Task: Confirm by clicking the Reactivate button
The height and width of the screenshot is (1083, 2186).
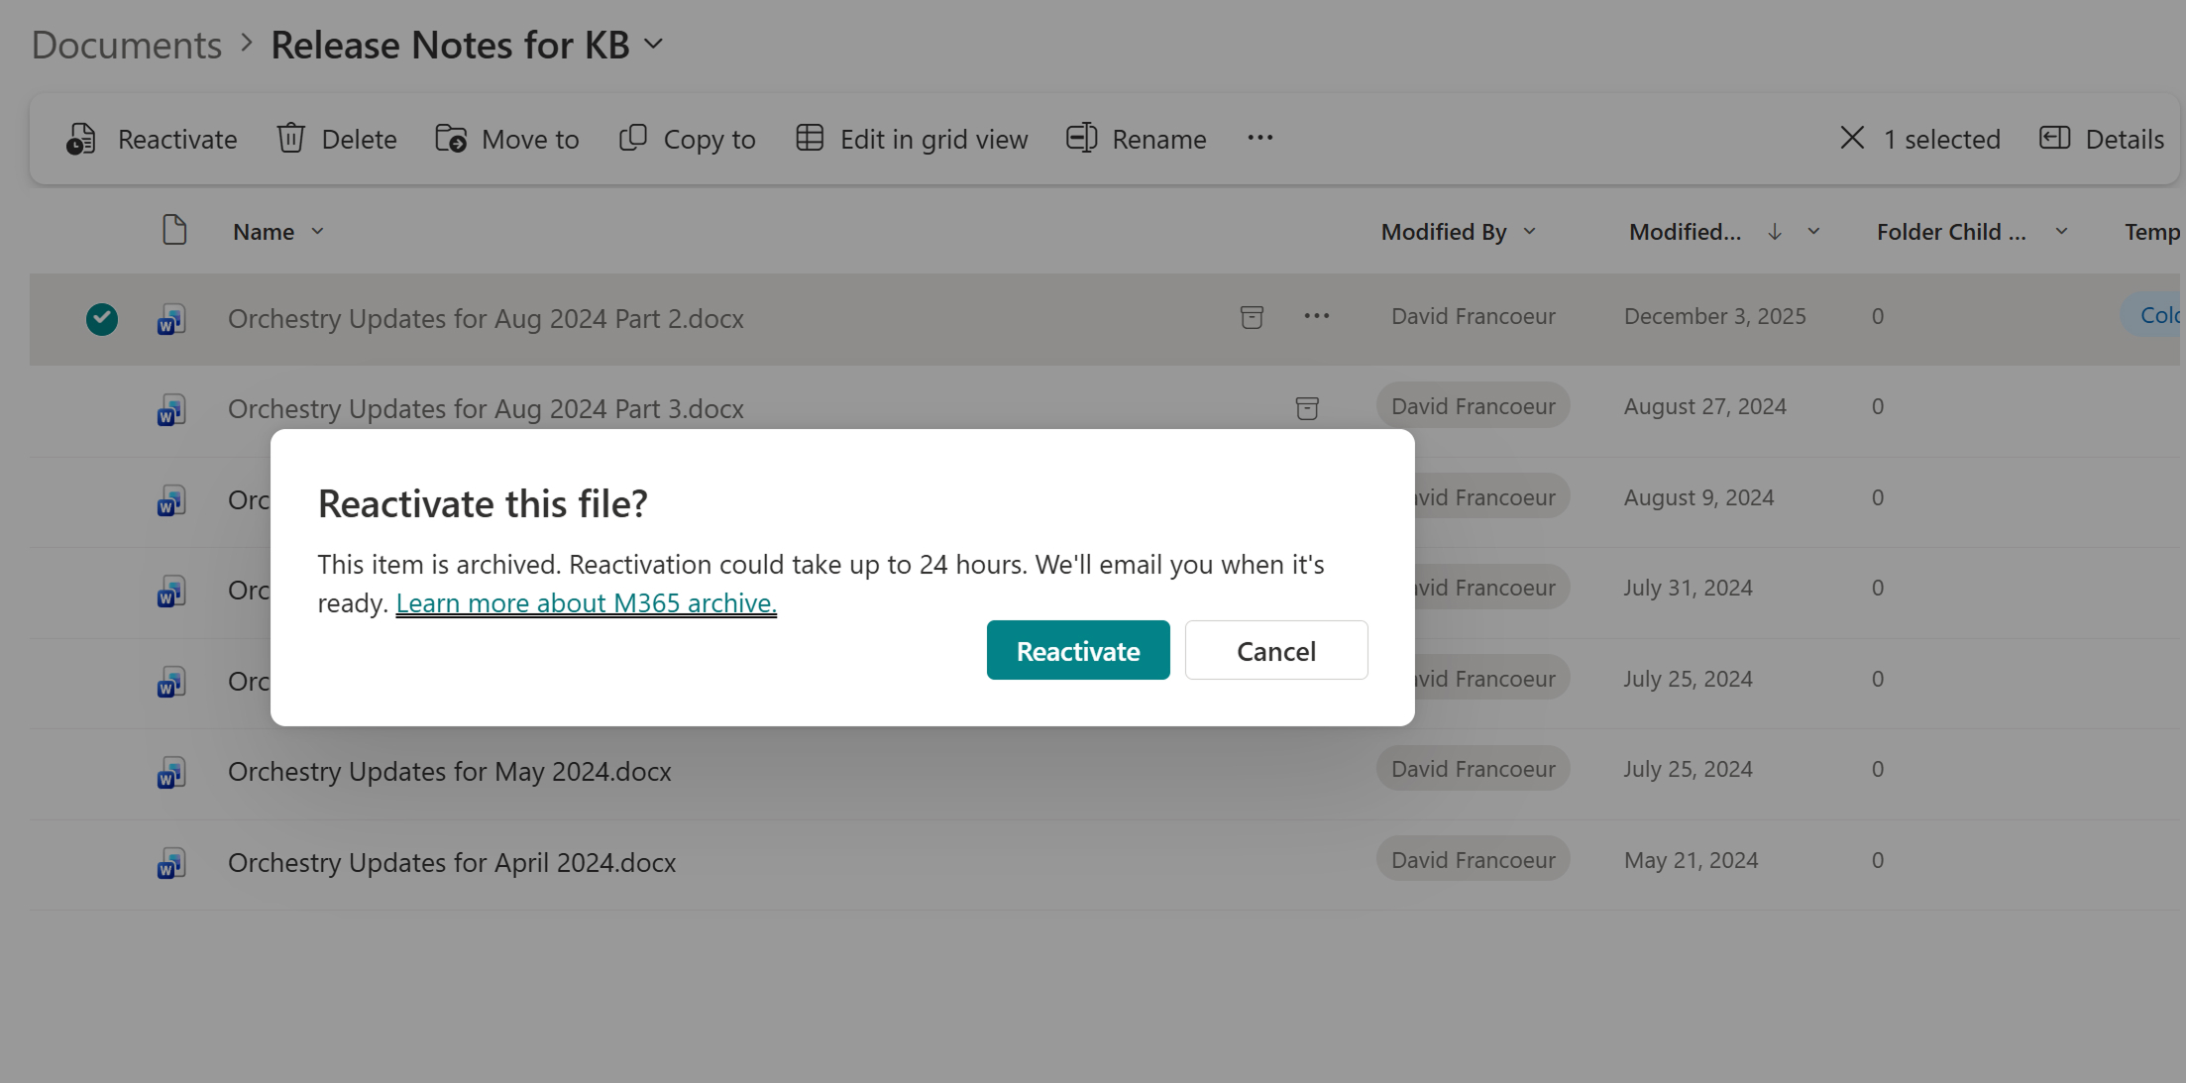Action: (1077, 650)
